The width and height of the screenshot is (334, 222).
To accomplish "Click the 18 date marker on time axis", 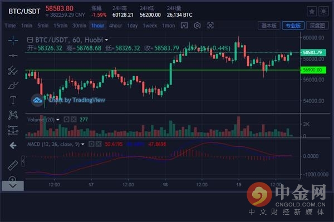I will 165,185.
